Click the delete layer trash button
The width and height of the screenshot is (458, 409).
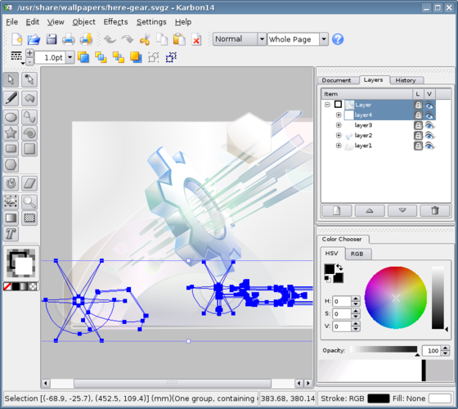[435, 210]
